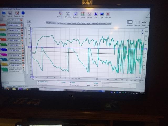Click the Capture graph image icon
This screenshot has width=168, height=126.
point(29,22)
